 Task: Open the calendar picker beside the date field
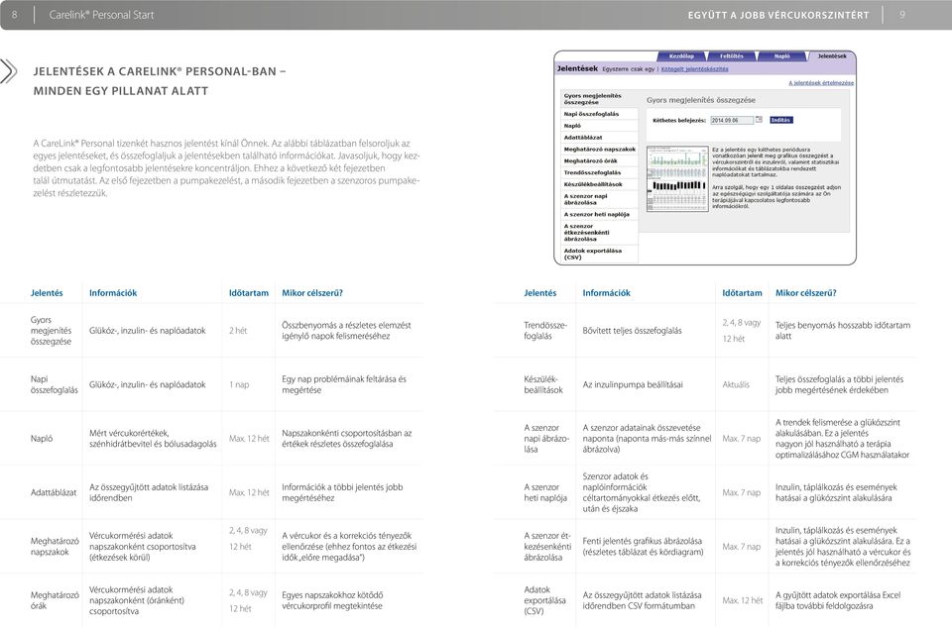pos(759,120)
